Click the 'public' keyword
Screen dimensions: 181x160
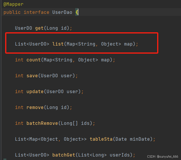[12, 12]
